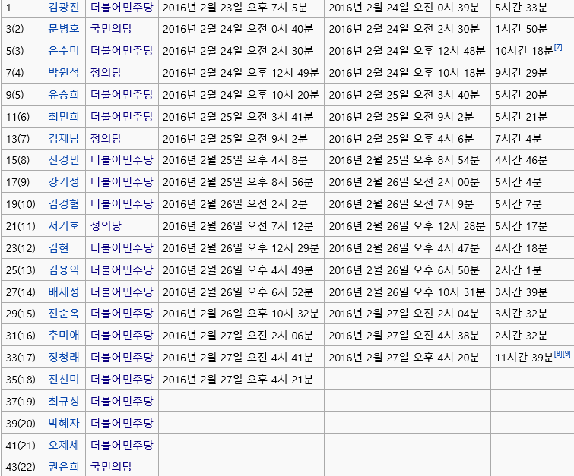Click the 최민희 name link
574x476 pixels.
[x=64, y=117]
